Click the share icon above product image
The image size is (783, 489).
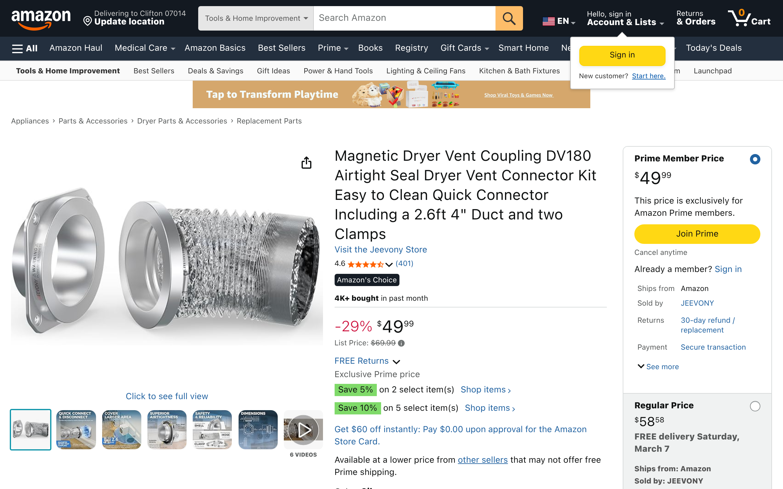click(306, 163)
